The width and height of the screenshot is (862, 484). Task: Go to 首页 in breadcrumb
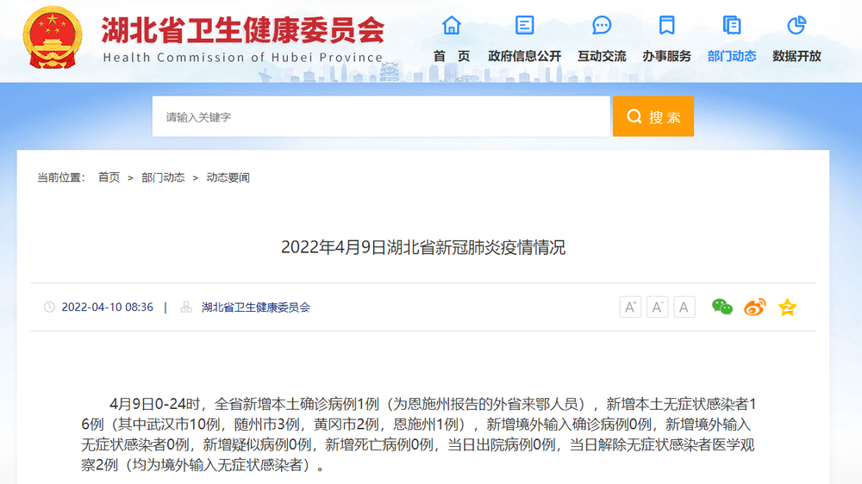(109, 177)
